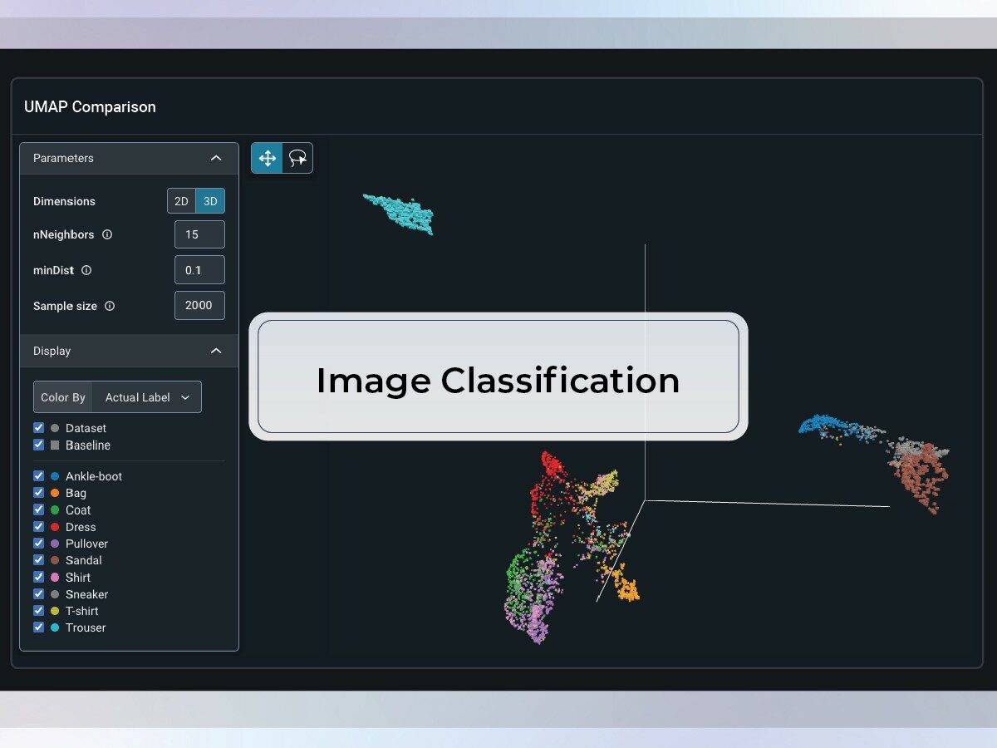Click the grey Dataset circle icon
Viewport: 997px width, 748px height.
click(x=55, y=428)
